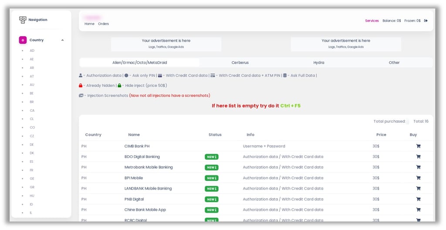
Task: Select country IL in the sidebar
Action: 31,213
